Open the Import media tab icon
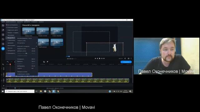 tap(3, 26)
